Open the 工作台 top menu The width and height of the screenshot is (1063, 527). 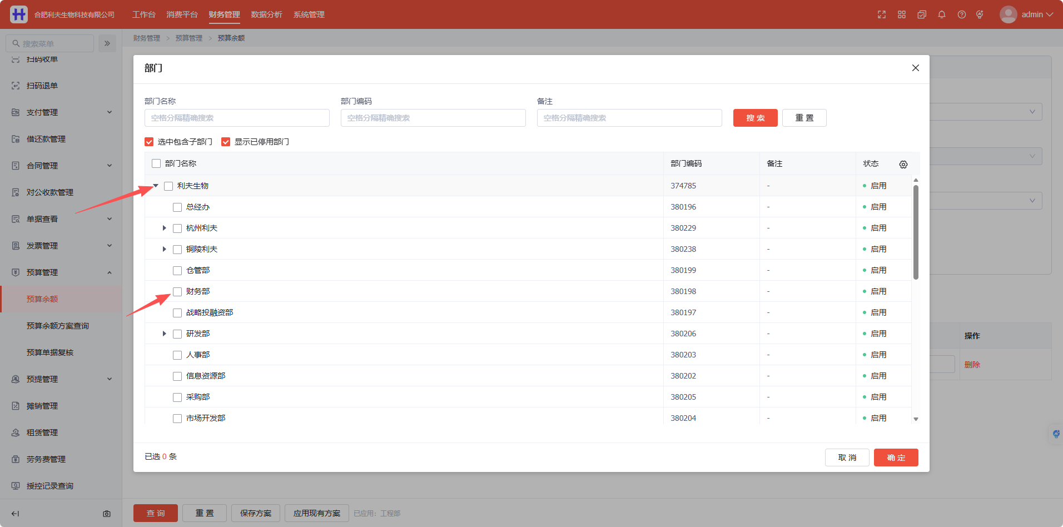pyautogui.click(x=144, y=14)
